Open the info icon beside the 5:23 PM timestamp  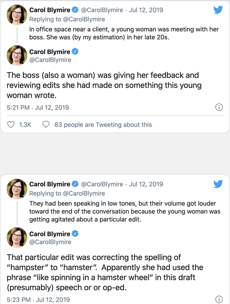[219, 299]
